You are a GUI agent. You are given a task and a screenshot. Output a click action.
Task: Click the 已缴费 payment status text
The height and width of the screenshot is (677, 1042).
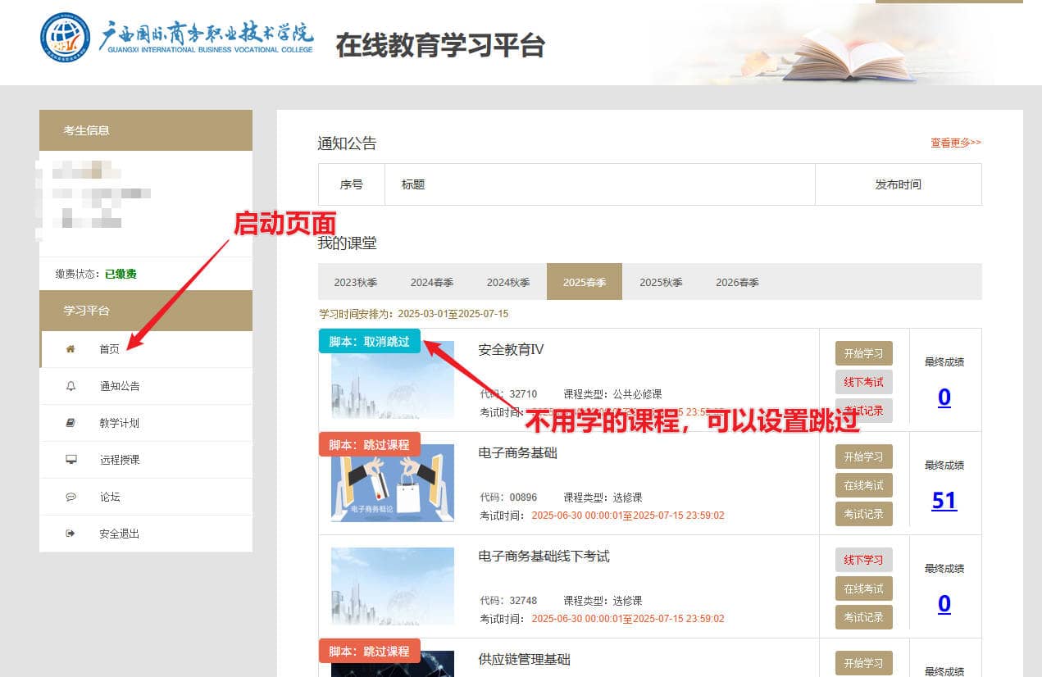click(121, 274)
